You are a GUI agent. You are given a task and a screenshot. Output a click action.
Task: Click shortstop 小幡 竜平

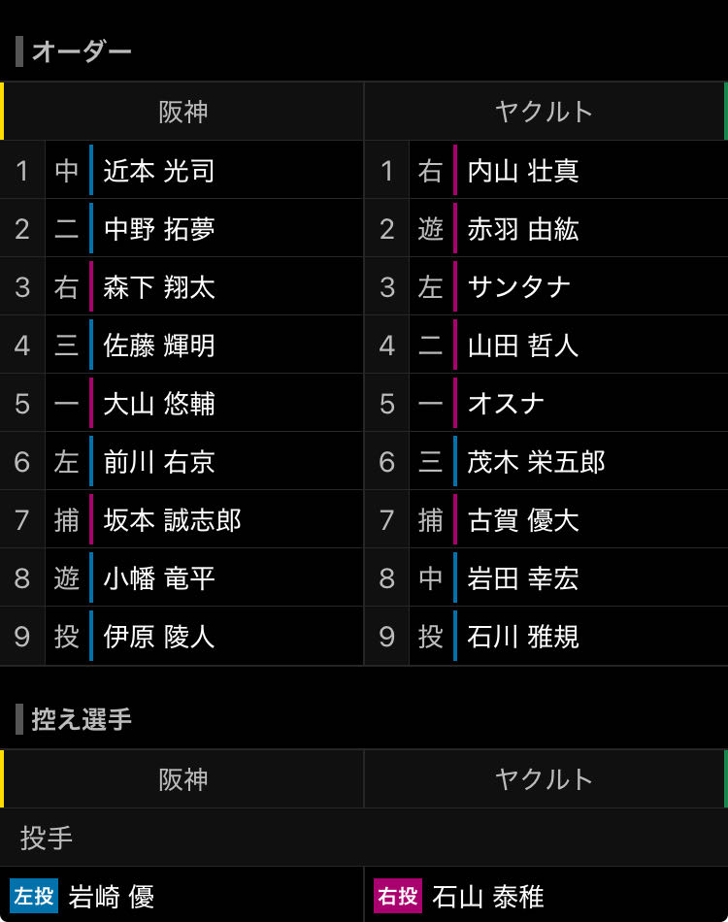click(x=159, y=578)
